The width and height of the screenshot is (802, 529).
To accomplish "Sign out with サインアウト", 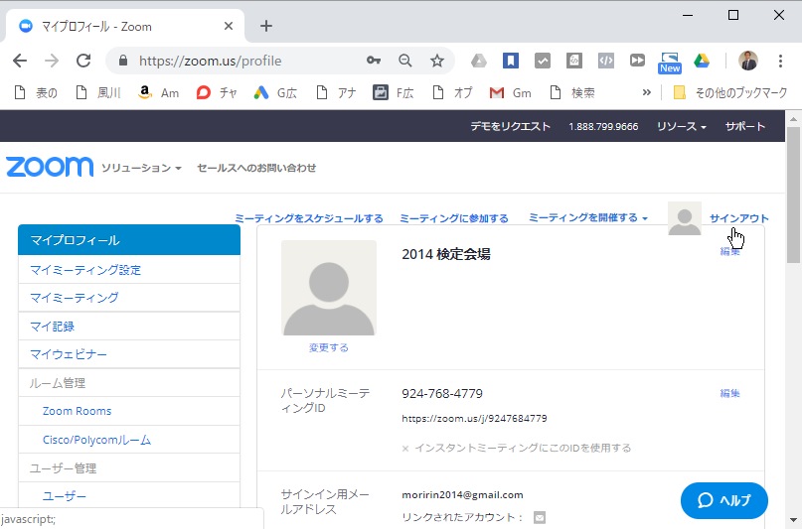I will click(x=738, y=218).
